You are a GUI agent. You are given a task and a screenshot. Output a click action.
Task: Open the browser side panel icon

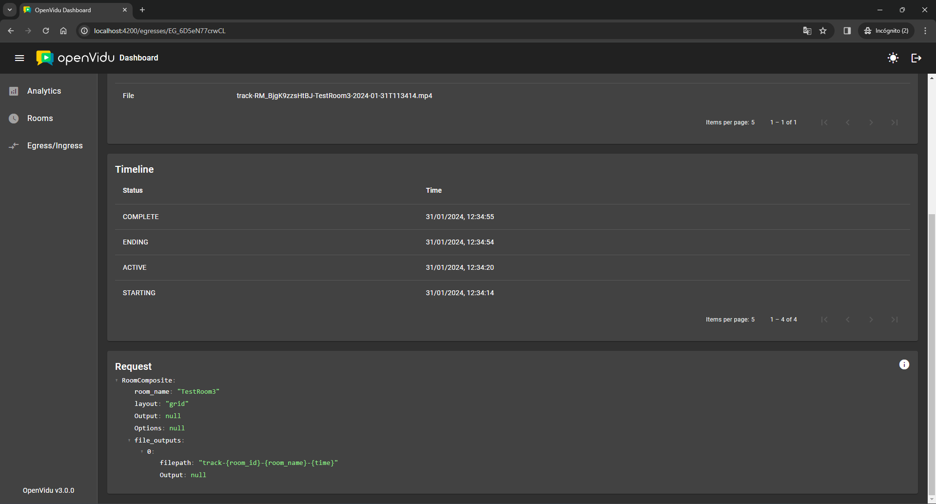pos(847,31)
